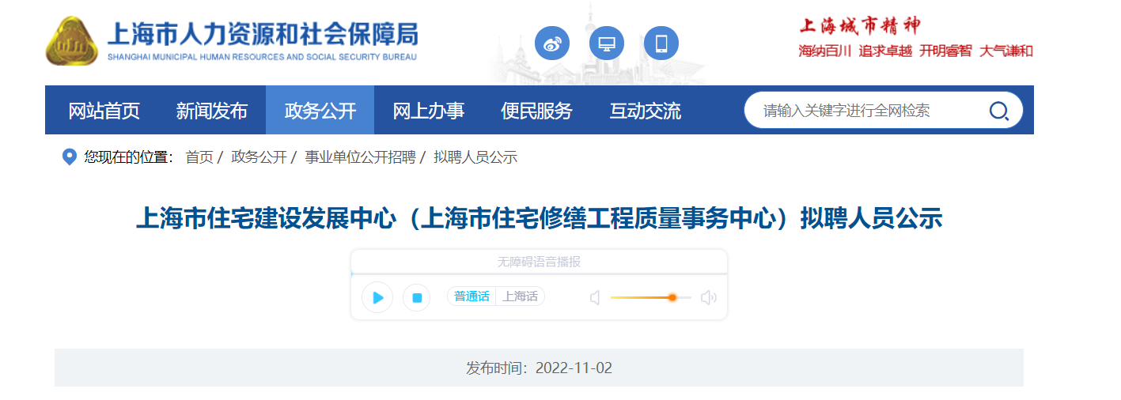This screenshot has width=1121, height=400.
Task: Click the search magnifier icon
Action: pyautogui.click(x=998, y=111)
